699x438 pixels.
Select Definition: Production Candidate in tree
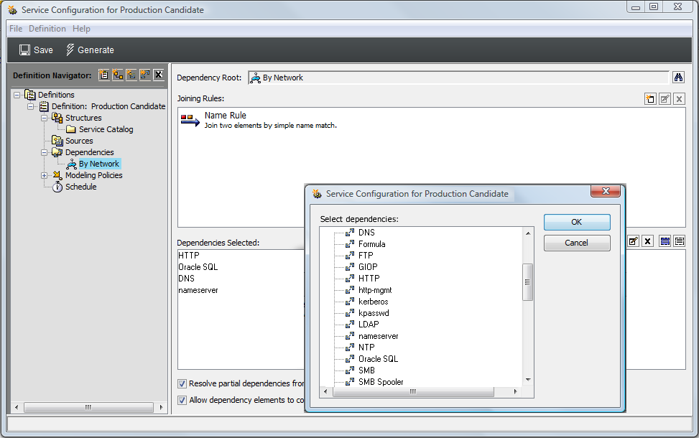pyautogui.click(x=108, y=106)
